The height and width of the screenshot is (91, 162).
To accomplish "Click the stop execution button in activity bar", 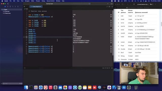I will (x=89, y=4).
